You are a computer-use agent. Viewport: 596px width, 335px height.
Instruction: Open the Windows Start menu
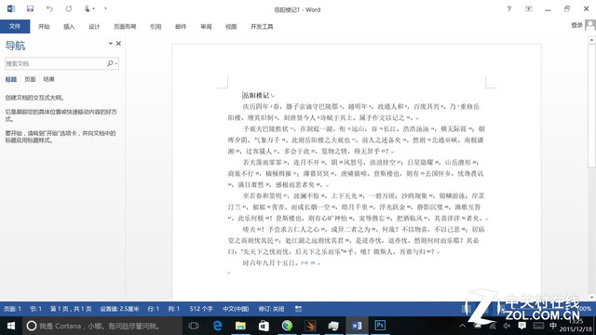click(11, 326)
